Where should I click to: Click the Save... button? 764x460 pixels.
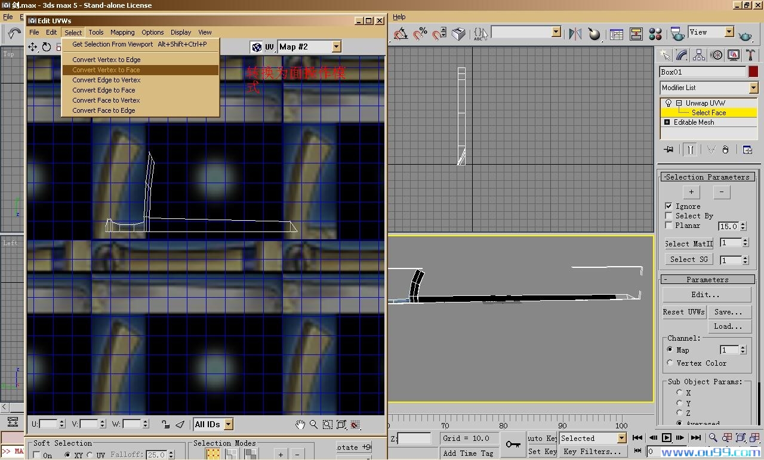729,312
